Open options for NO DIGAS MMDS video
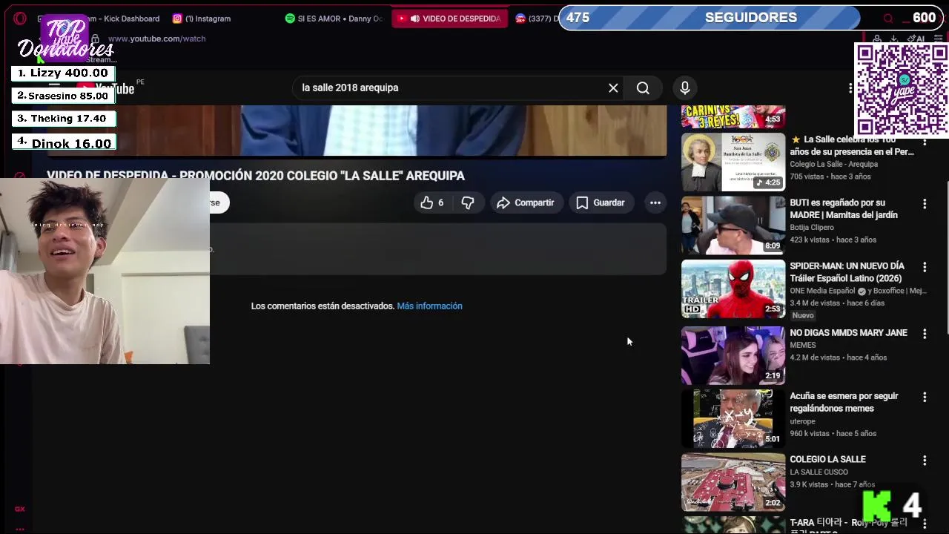 [925, 334]
